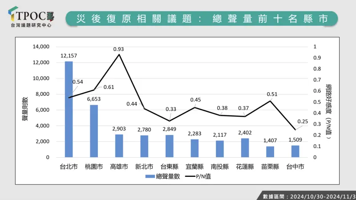This screenshot has height=200, width=356.
Task: Click the 0.9 right axis tick
Action: (317, 58)
